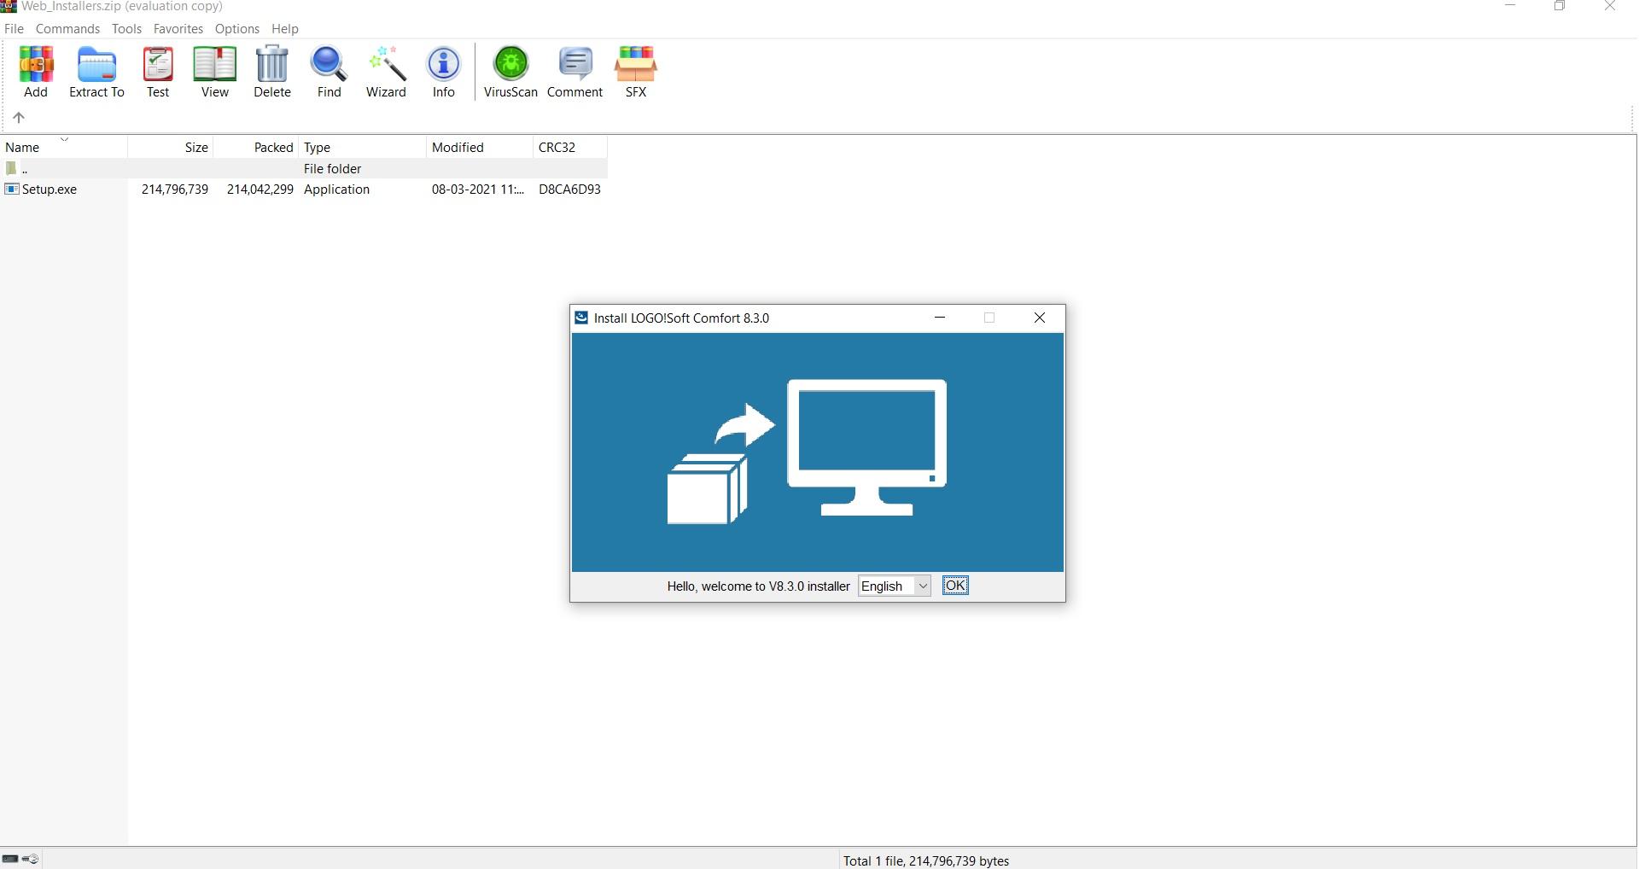The height and width of the screenshot is (869, 1639).
Task: Click the installer welcome message text
Action: coord(758,586)
